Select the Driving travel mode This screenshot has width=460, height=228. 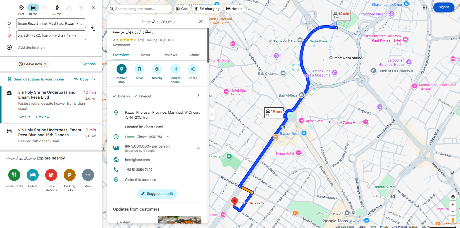pyautogui.click(x=33, y=7)
